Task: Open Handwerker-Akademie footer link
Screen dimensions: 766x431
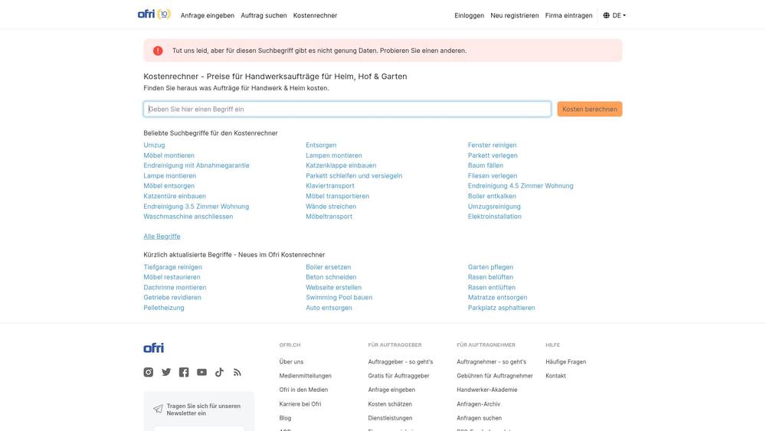Action: [487, 390]
